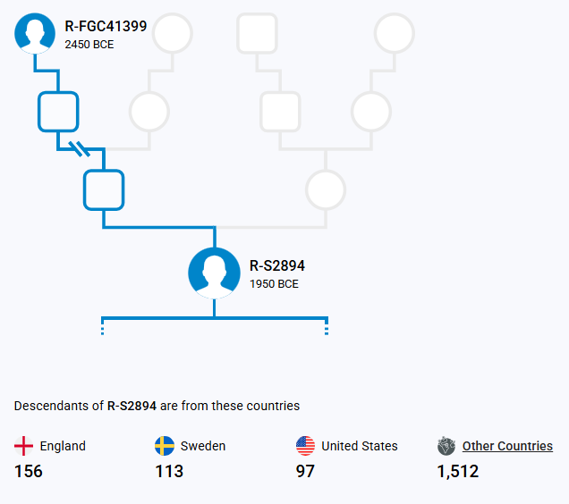Screen dimensions: 569x504
Task: Click the break marker on the blue lineage line
Action: pos(80,148)
